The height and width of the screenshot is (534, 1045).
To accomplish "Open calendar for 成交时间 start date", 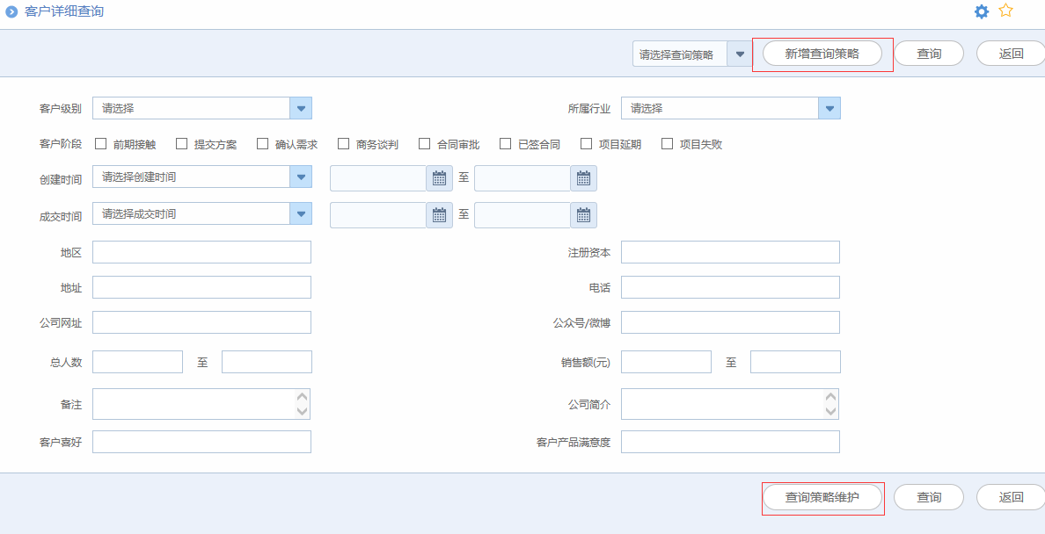I will coord(439,215).
